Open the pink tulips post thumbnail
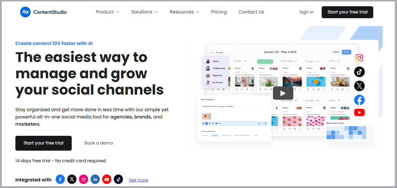The width and height of the screenshot is (397, 188). click(x=268, y=82)
